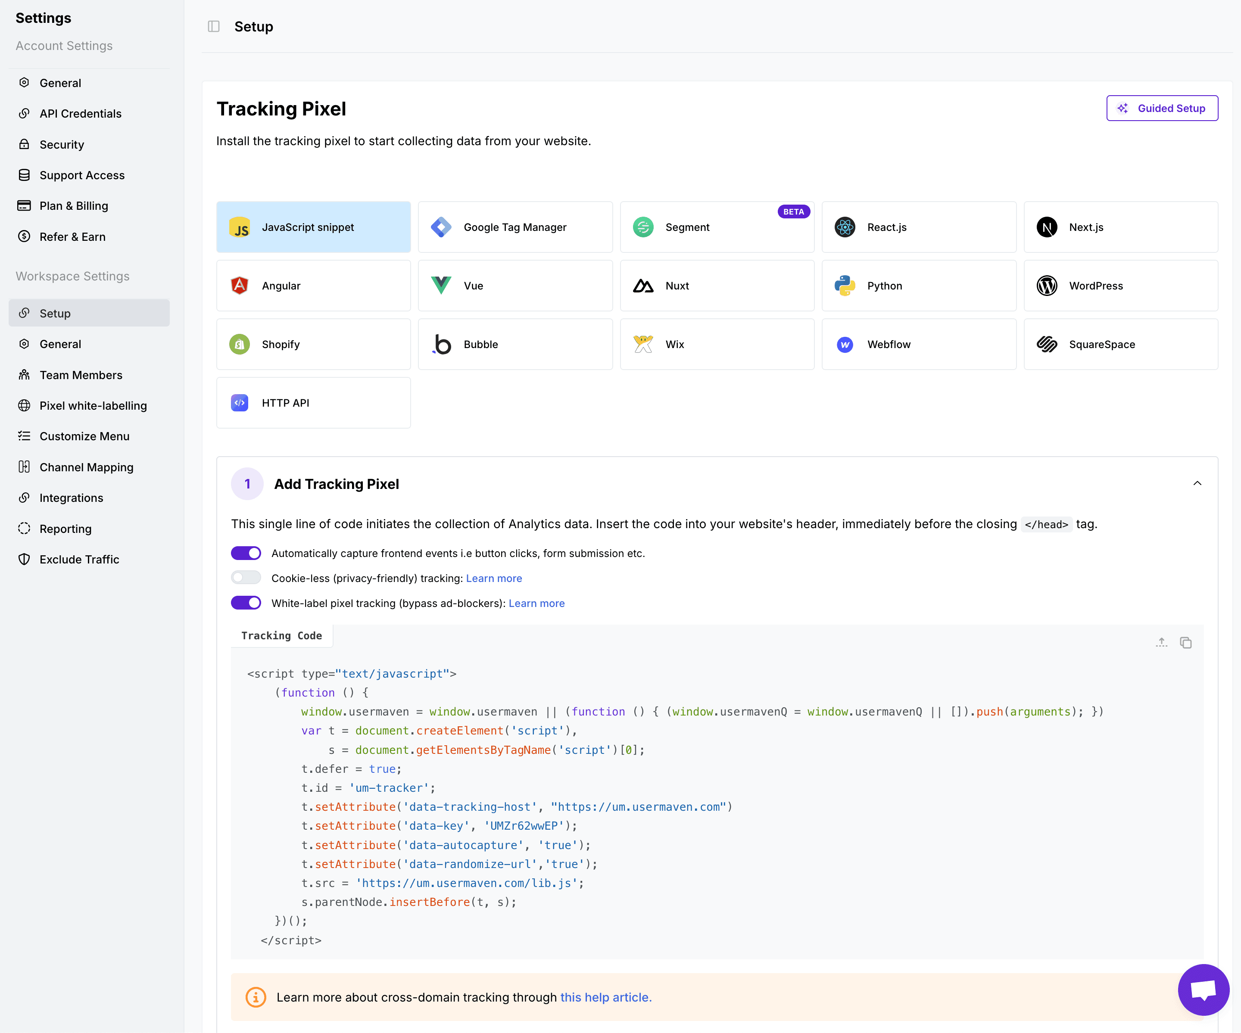The image size is (1241, 1033).
Task: Open the chat support bubble
Action: 1203,990
